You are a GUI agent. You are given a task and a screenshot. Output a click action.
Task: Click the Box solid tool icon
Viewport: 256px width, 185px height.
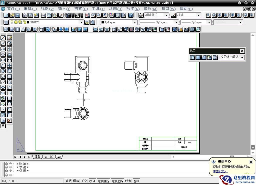(x=6, y=29)
